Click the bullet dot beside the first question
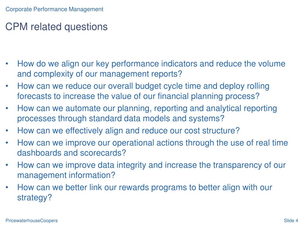This screenshot has height=228, width=304. click(x=7, y=64)
